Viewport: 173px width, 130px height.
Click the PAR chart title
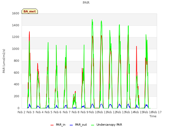(x=86, y=2)
